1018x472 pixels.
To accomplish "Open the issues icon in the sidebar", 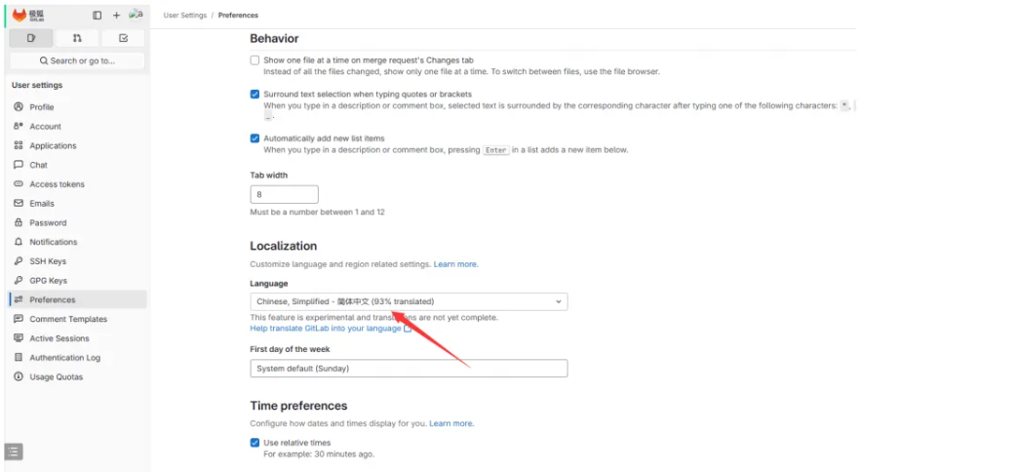I will (x=31, y=38).
